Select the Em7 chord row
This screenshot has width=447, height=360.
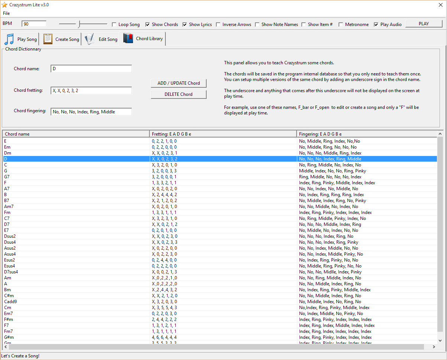tap(220, 314)
